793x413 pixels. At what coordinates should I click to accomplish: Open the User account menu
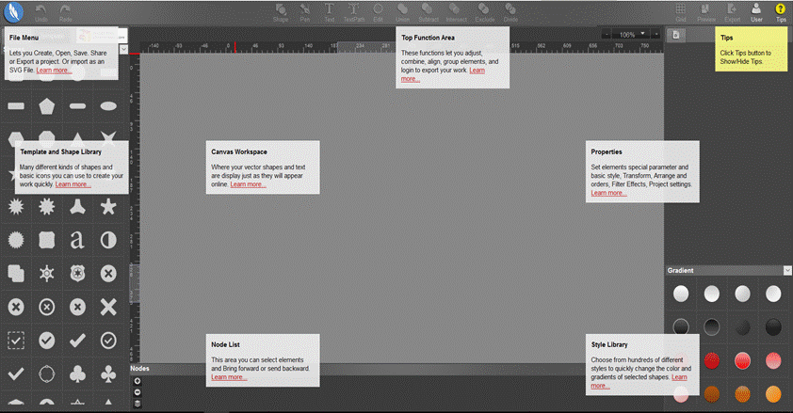[756, 13]
